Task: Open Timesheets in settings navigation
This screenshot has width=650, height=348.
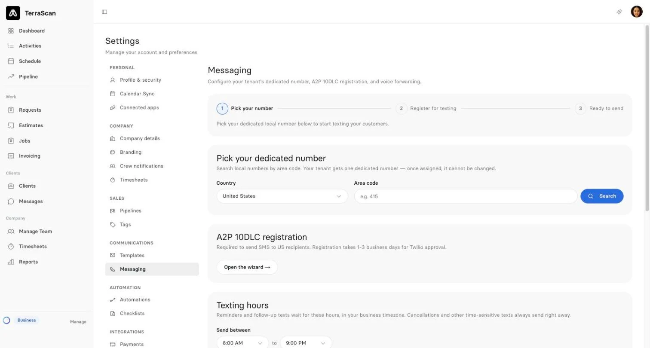Action: (152, 180)
